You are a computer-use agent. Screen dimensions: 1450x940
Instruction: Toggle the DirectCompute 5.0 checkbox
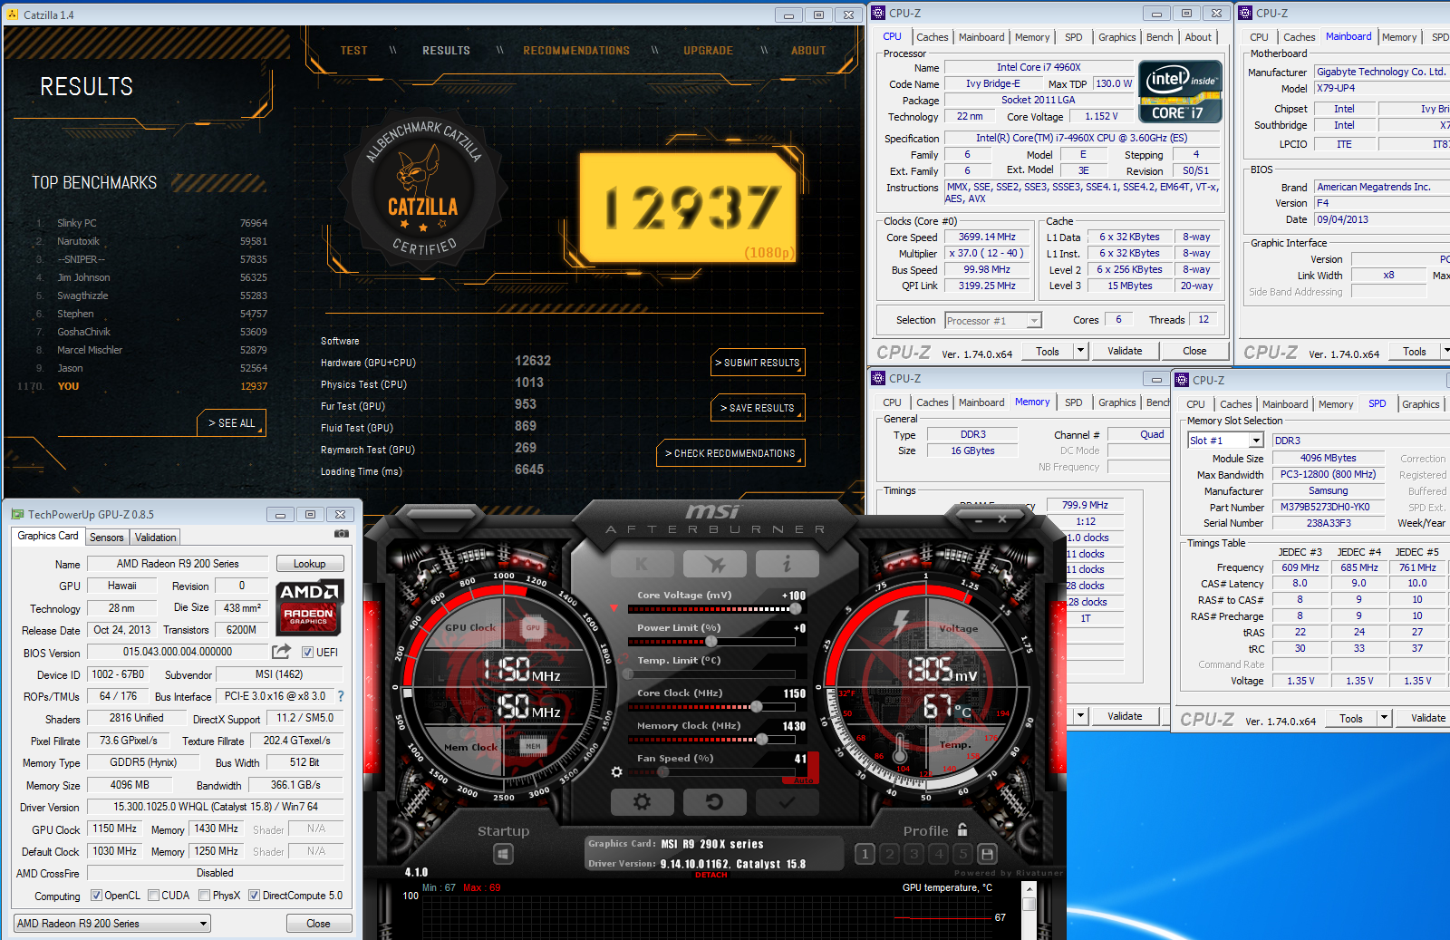coord(254,896)
